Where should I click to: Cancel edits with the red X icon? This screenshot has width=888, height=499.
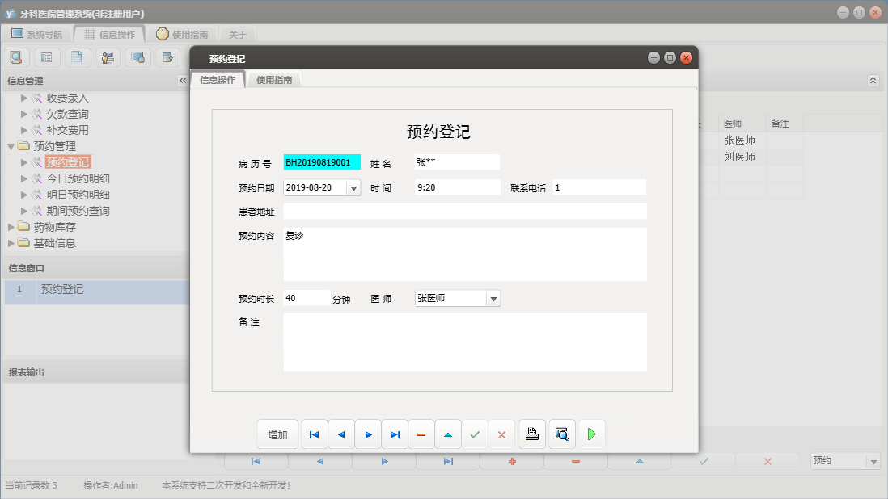pos(501,434)
